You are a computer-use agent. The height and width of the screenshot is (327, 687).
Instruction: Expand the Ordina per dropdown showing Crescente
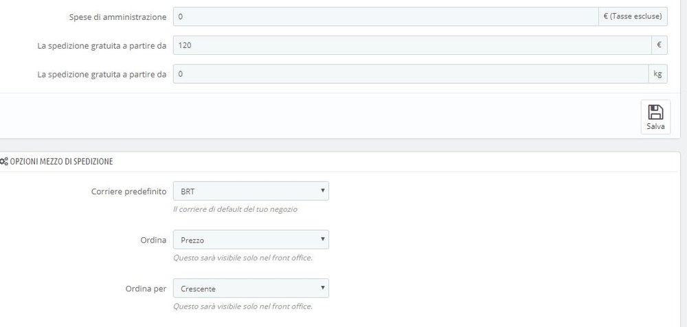251,288
